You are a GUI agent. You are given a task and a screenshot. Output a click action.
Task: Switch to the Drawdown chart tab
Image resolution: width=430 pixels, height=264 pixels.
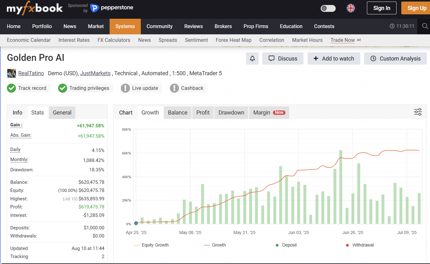[x=231, y=113]
